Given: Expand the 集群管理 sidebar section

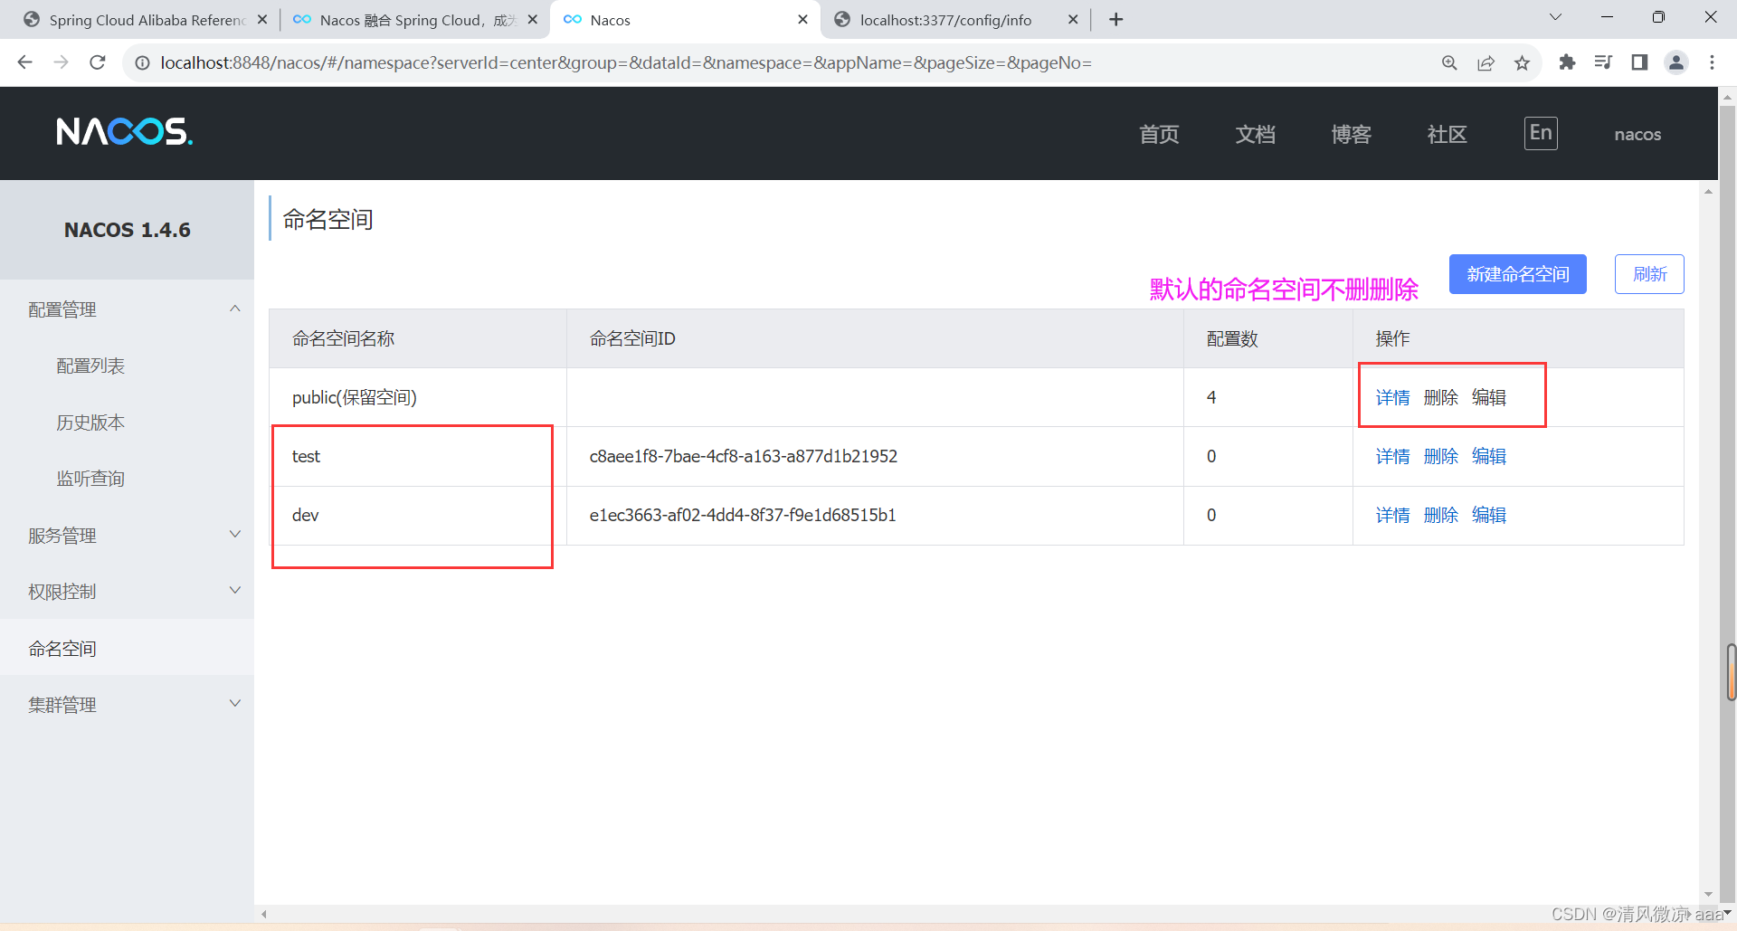Looking at the screenshot, I should coord(127,705).
